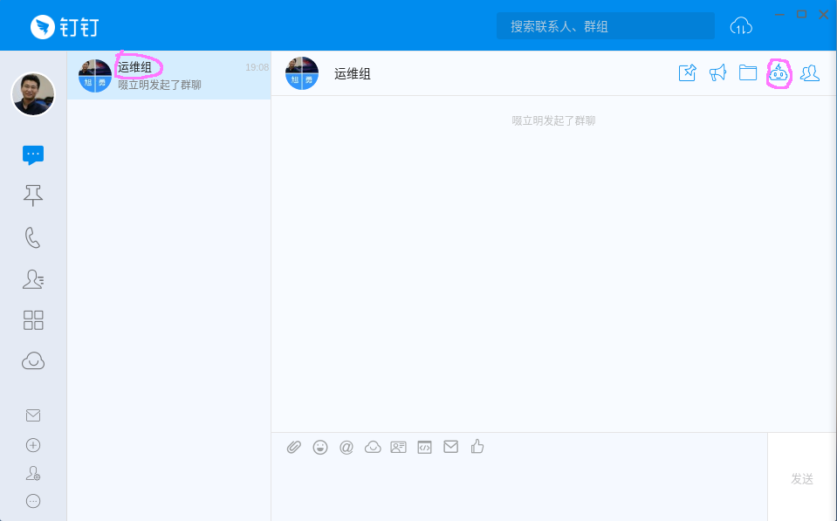Open the group robot assistant icon
This screenshot has width=837, height=521.
click(x=778, y=73)
